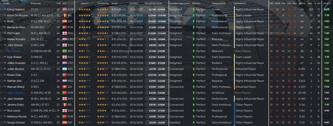Screen dimensions: 333x126
Task: Open the João Cancelo player link
Action: point(15,93)
